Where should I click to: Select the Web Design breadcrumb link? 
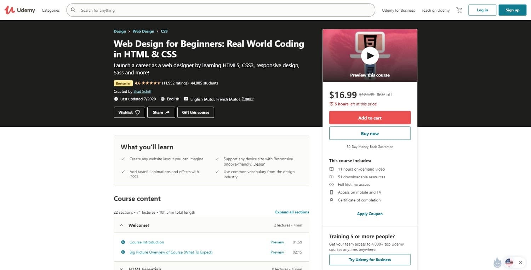pos(143,31)
